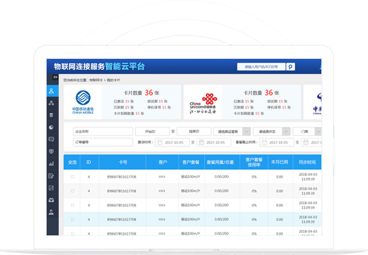Image resolution: width=368 pixels, height=255 pixels.
Task: Select the database sidebar icon
Action: pyautogui.click(x=52, y=115)
